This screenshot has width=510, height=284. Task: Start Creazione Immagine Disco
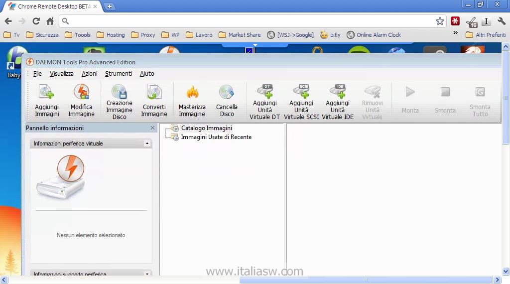(x=120, y=102)
